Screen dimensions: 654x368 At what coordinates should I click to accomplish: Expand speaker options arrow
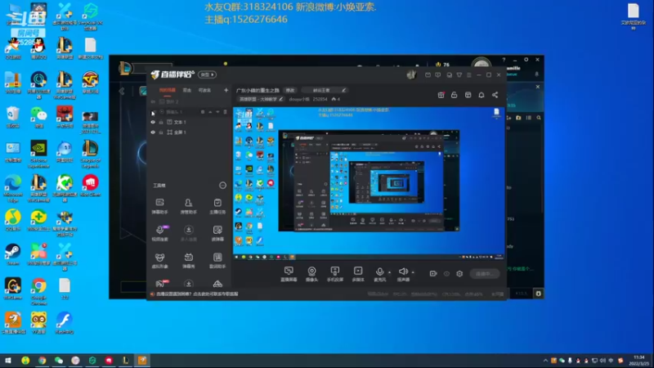pos(413,272)
